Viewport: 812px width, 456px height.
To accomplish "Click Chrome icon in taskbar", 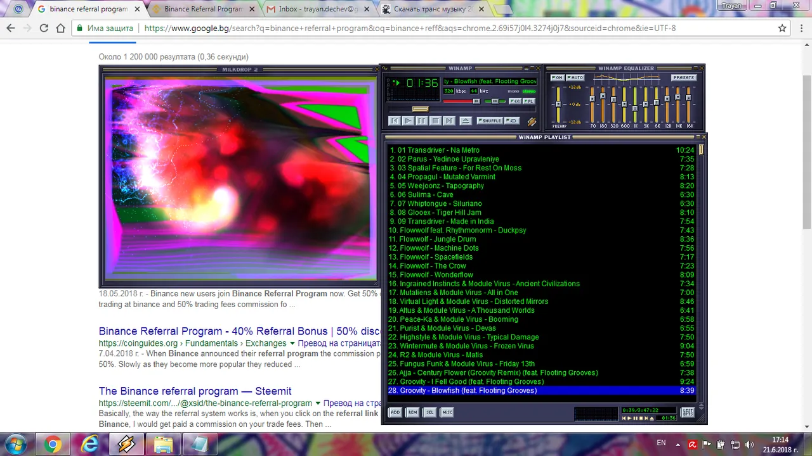I will point(53,445).
